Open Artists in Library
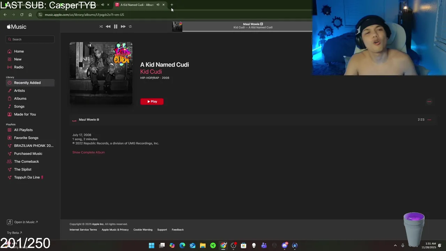Image resolution: width=446 pixels, height=251 pixels. click(x=30, y=91)
